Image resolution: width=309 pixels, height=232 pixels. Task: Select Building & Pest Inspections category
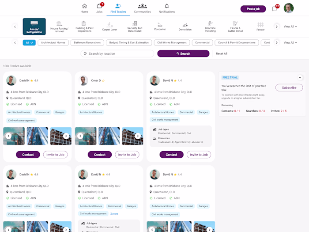[84, 27]
